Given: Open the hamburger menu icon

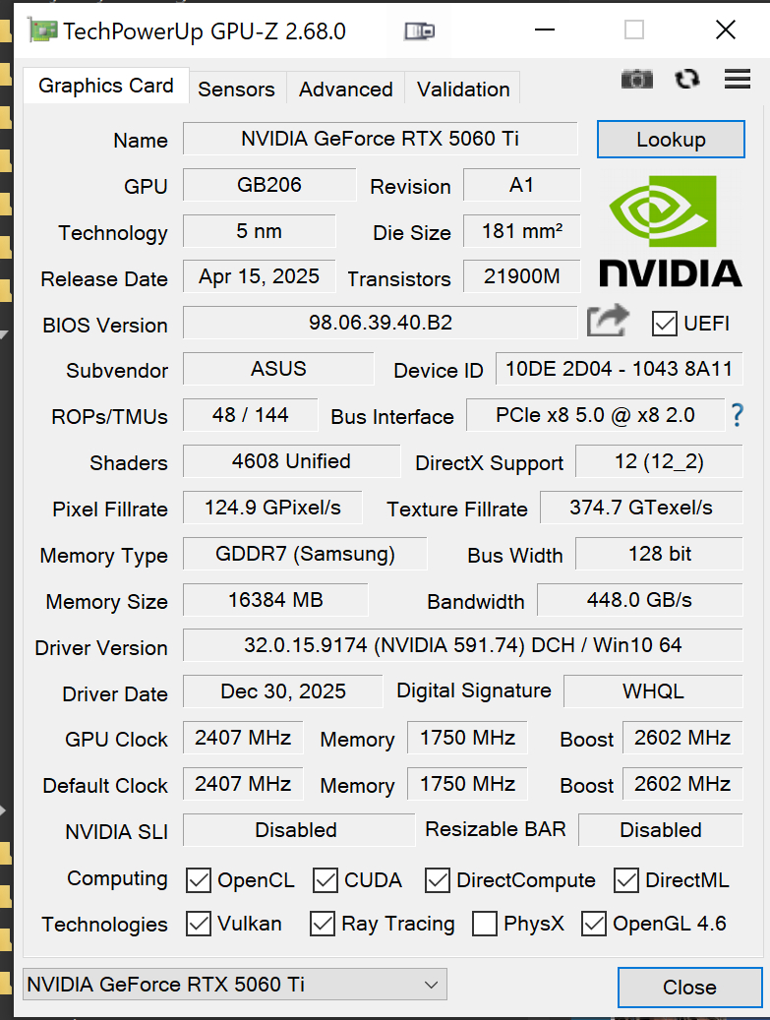Looking at the screenshot, I should pos(738,80).
